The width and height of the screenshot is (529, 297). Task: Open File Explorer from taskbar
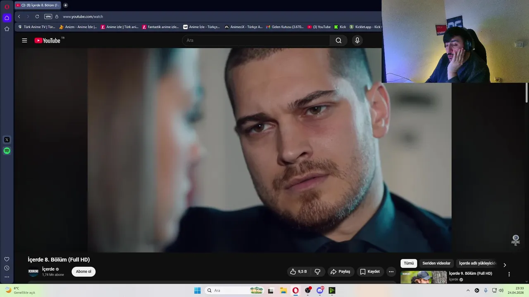(284, 290)
